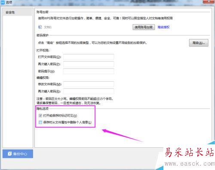Click the 高级(A)... button
The height and width of the screenshot is (170, 215).
pyautogui.click(x=199, y=43)
